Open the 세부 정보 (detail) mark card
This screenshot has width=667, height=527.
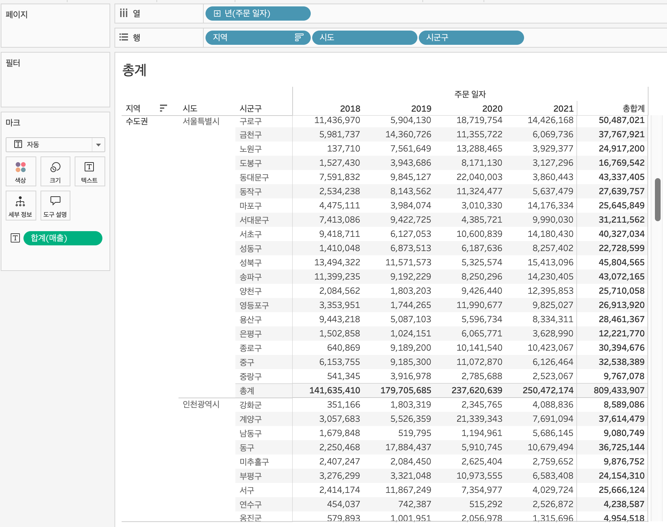[21, 206]
